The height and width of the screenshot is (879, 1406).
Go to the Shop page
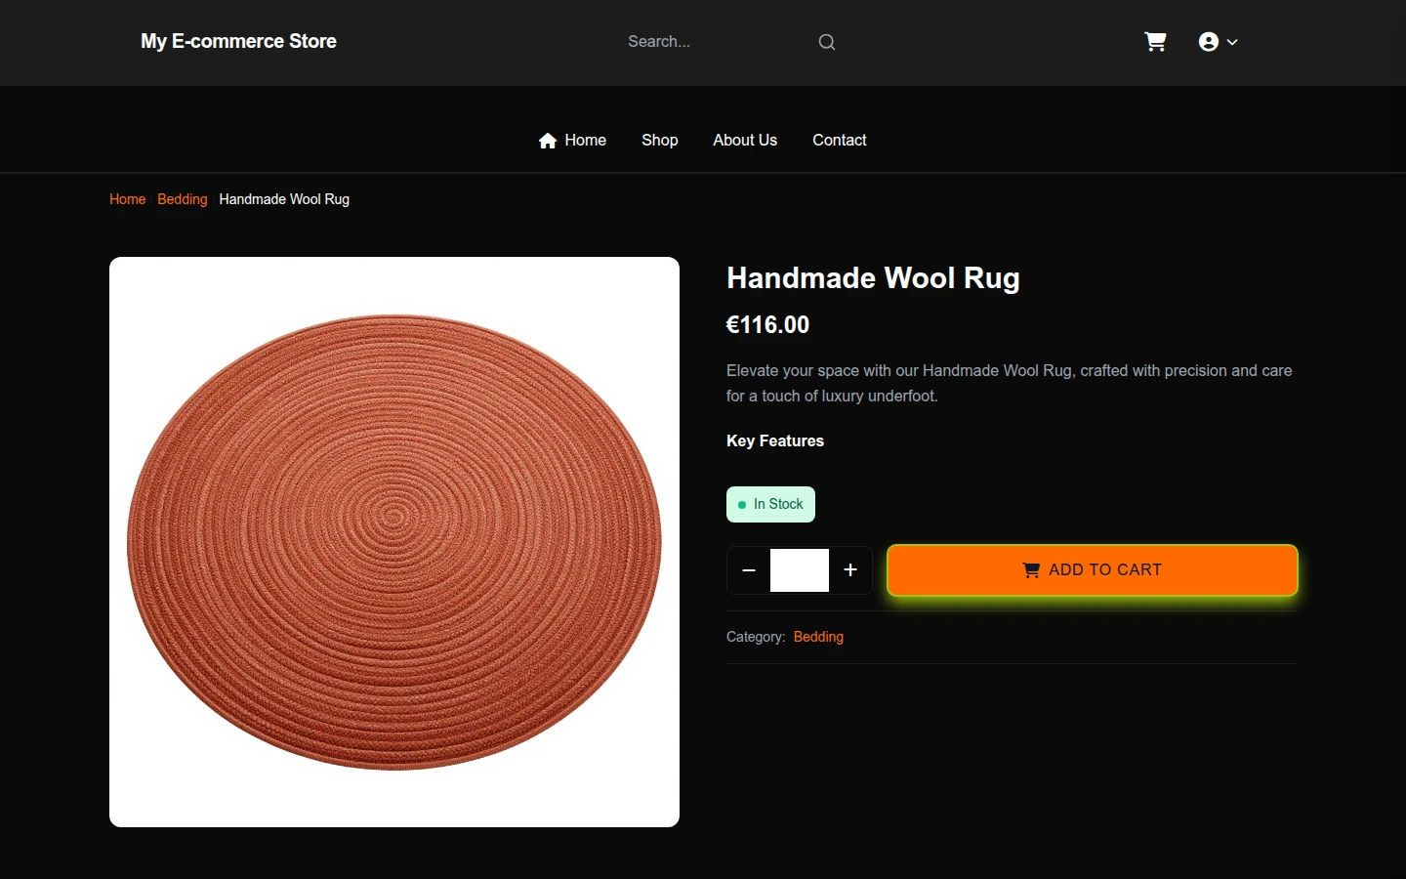tap(660, 141)
